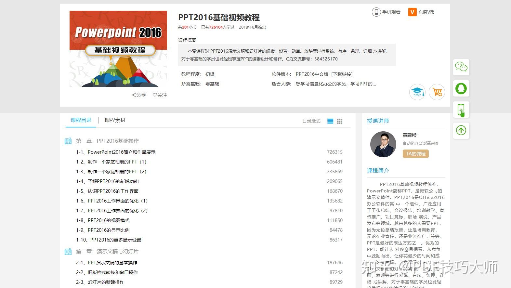Click the share icon under the thumbnail
This screenshot has height=288, width=511.
pos(134,95)
